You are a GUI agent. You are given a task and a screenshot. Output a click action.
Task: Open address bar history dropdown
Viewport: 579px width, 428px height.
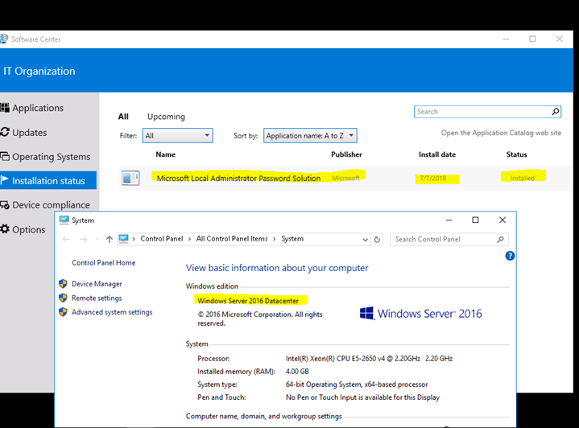coord(366,240)
